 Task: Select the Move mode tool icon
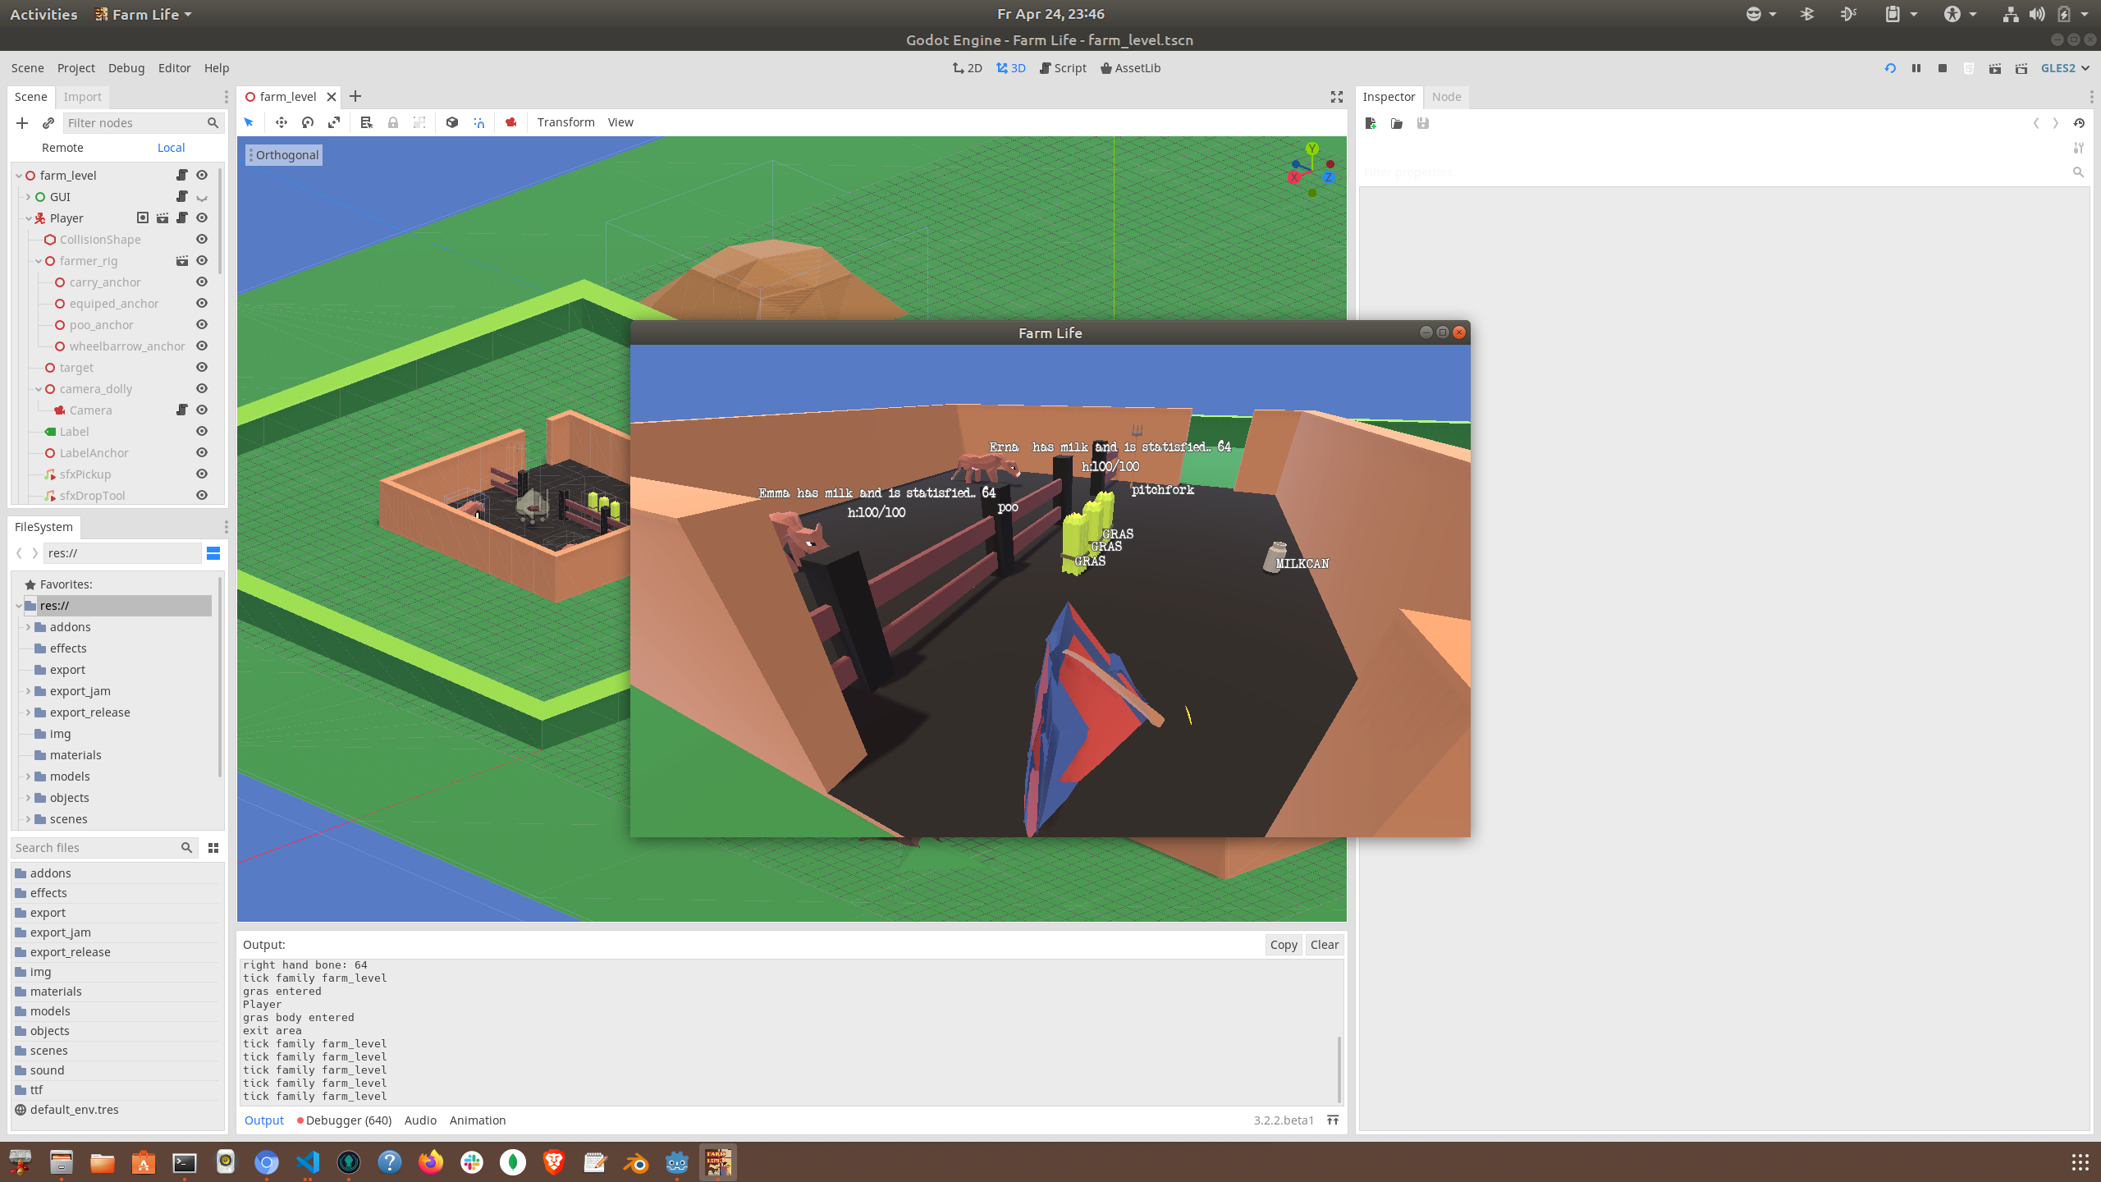282,122
